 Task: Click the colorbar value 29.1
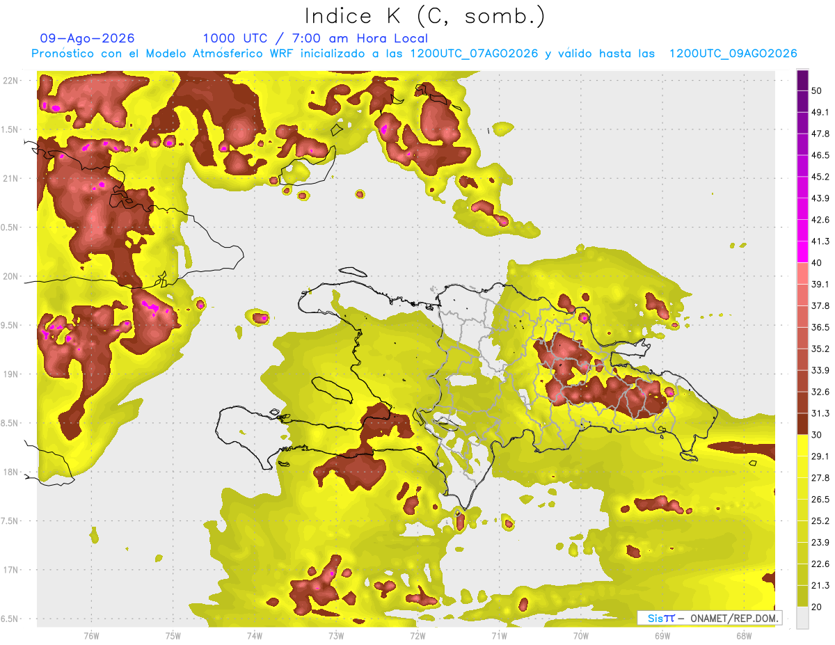click(x=820, y=456)
